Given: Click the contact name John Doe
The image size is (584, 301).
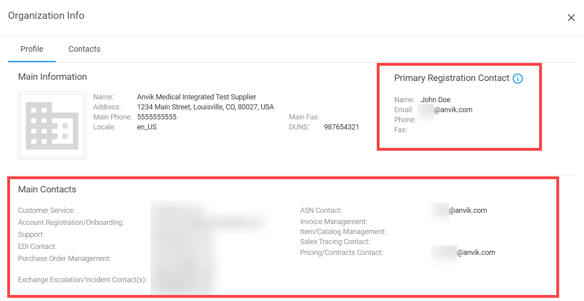Looking at the screenshot, I should [x=436, y=100].
